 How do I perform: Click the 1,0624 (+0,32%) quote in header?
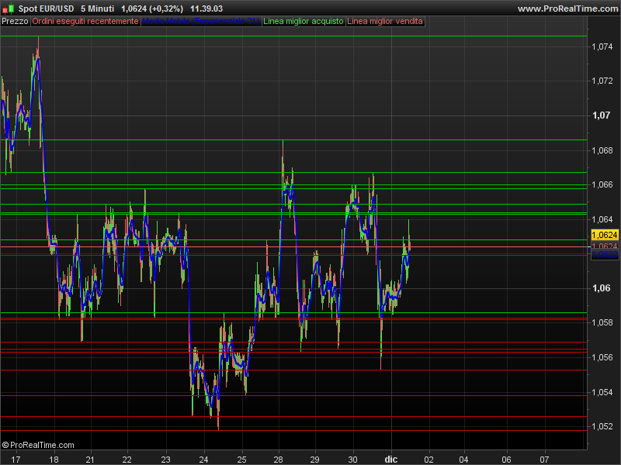point(152,9)
